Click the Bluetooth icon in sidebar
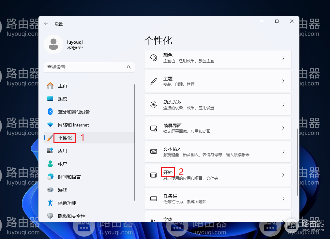The width and height of the screenshot is (330, 239). point(50,112)
